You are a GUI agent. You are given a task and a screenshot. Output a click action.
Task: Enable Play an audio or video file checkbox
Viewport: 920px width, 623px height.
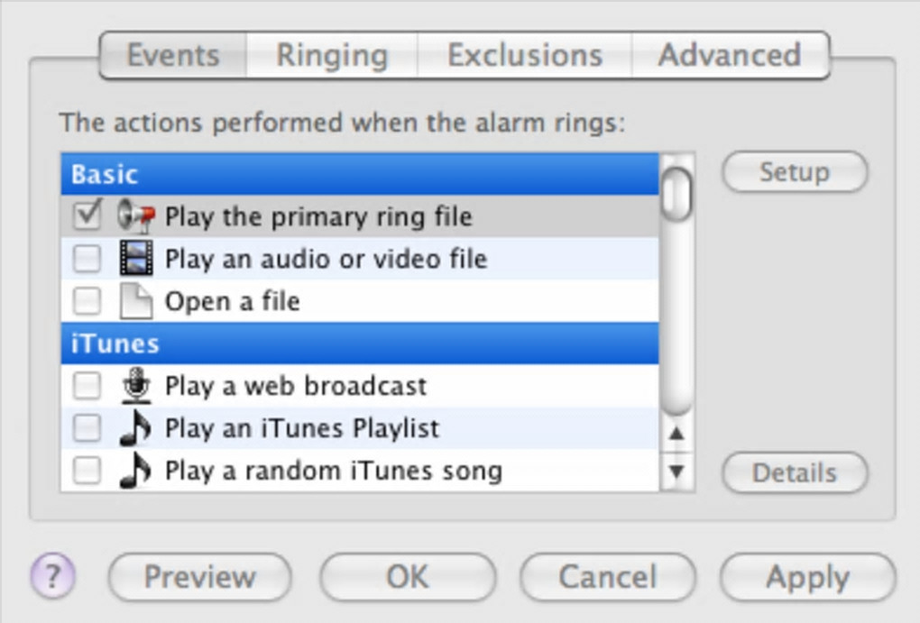[87, 260]
